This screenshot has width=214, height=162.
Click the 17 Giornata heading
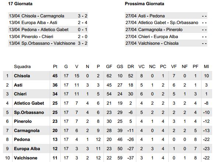point(20,4)
